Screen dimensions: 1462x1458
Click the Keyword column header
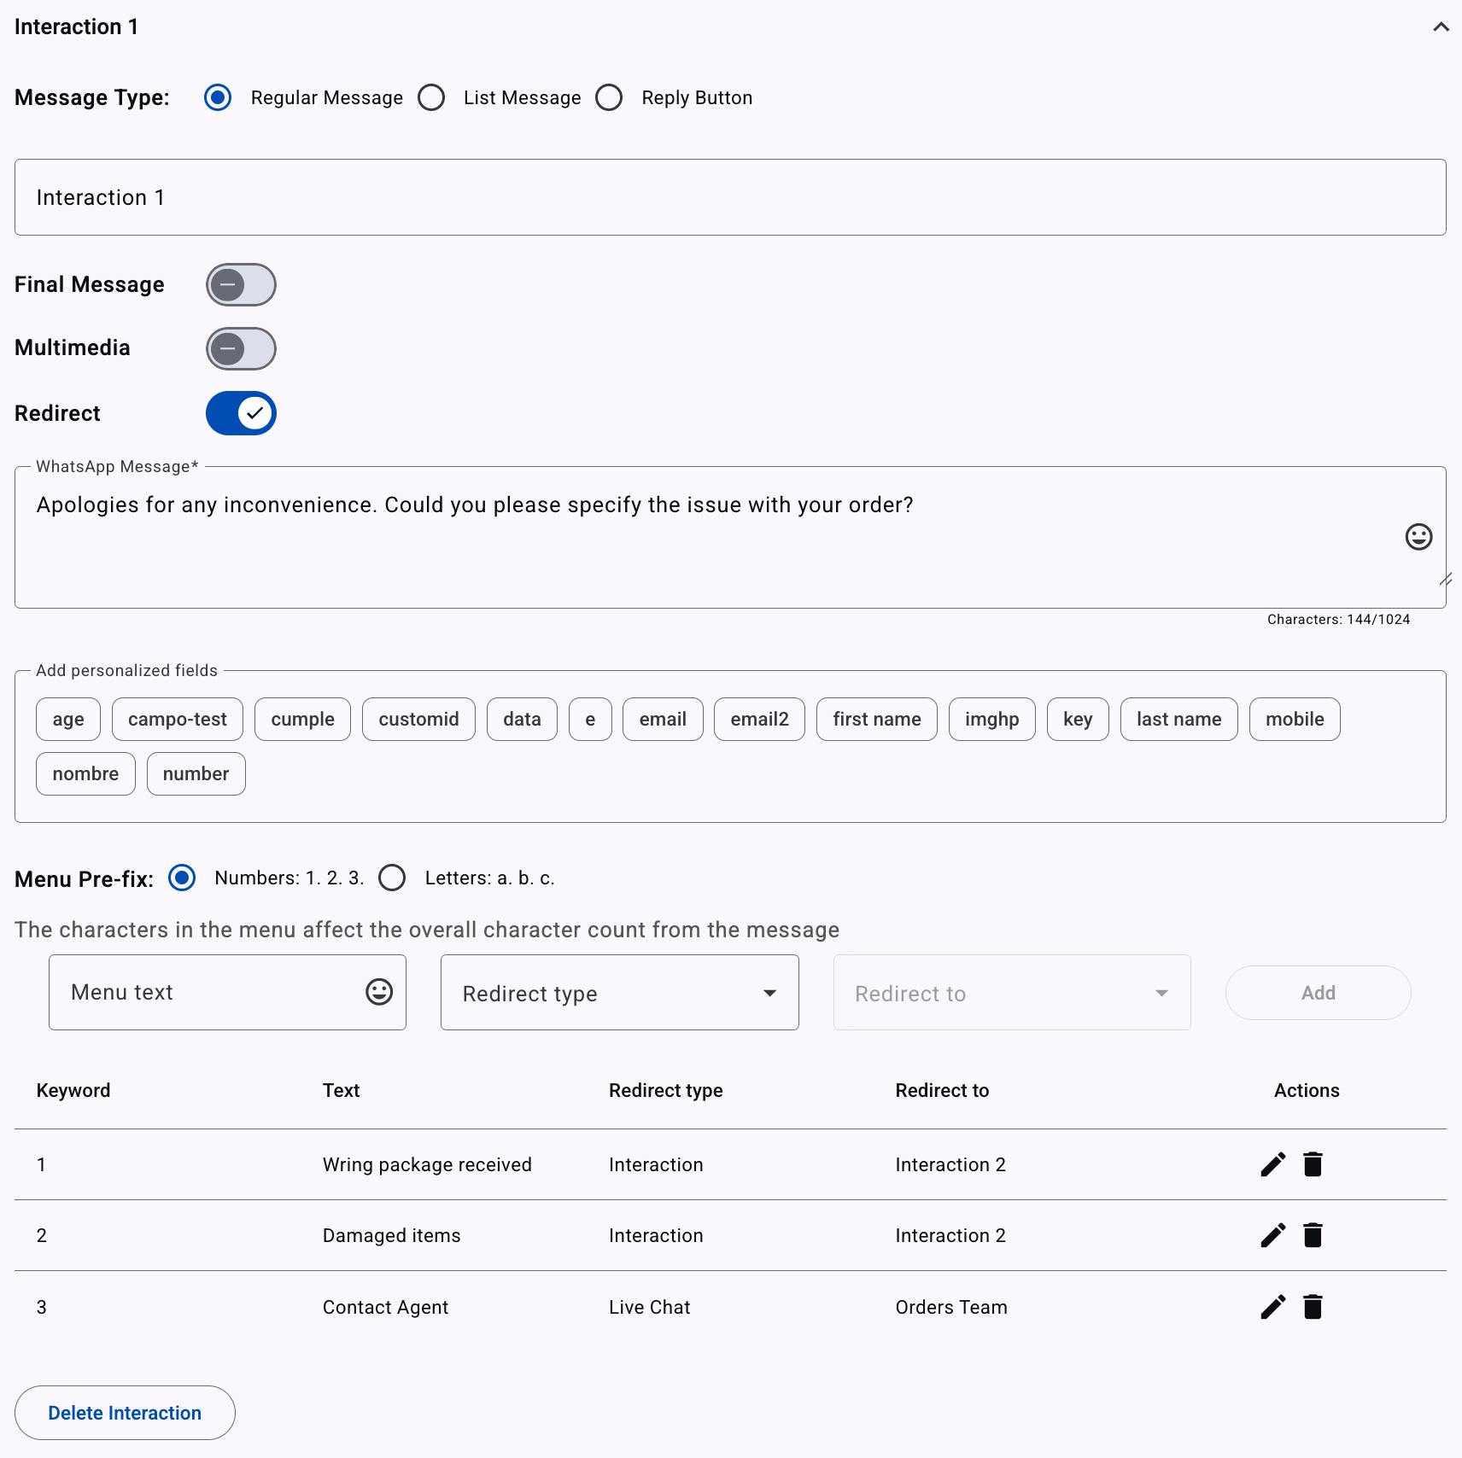coord(73,1090)
